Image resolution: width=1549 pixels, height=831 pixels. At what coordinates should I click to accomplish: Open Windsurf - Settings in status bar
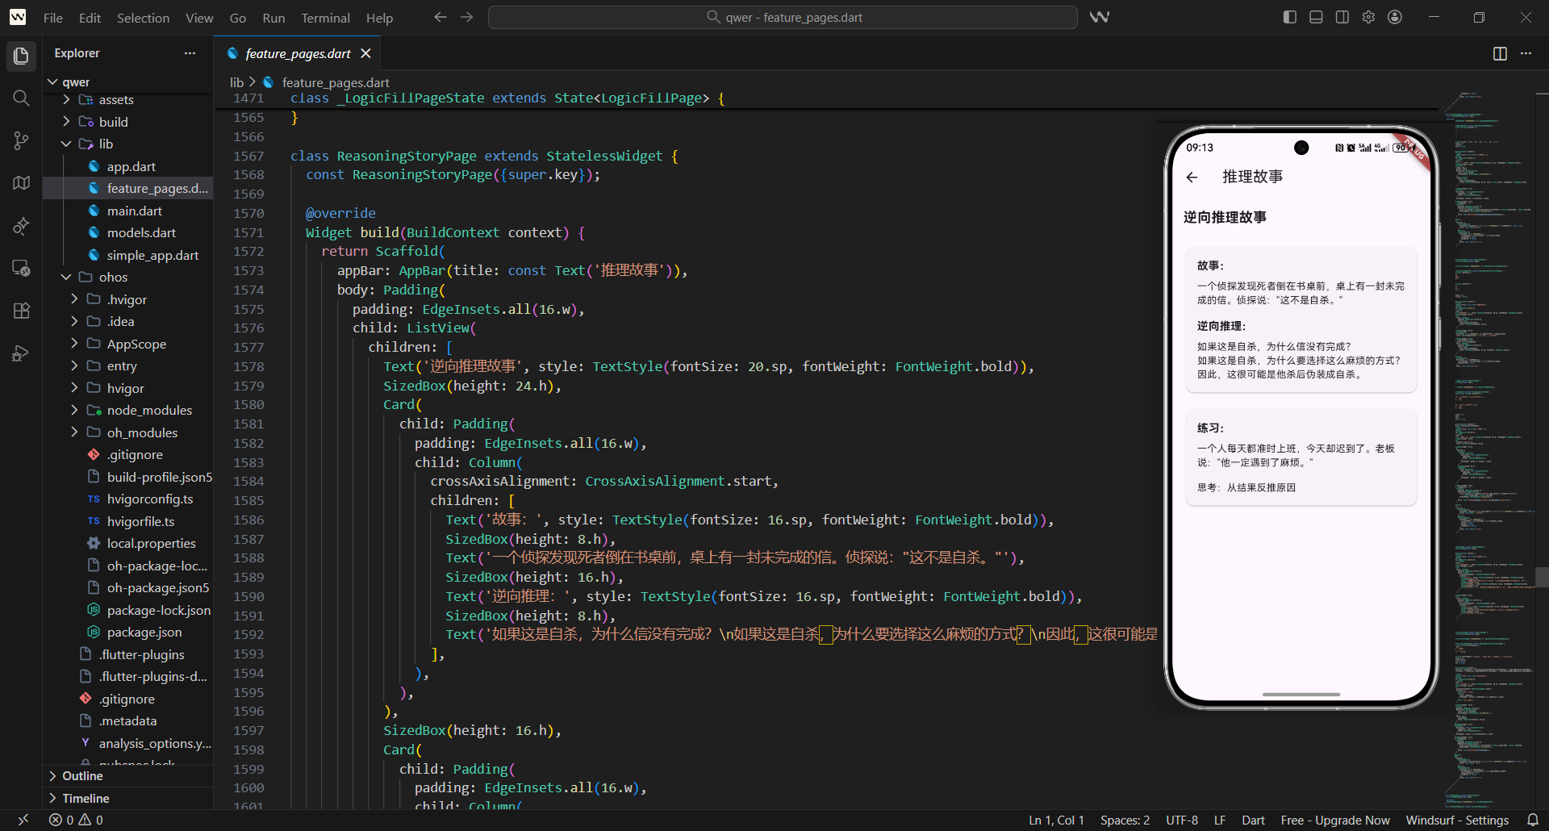(1457, 820)
